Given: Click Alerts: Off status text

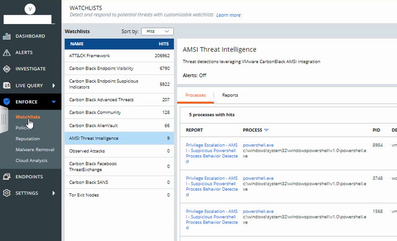Looking at the screenshot, I should click(195, 75).
